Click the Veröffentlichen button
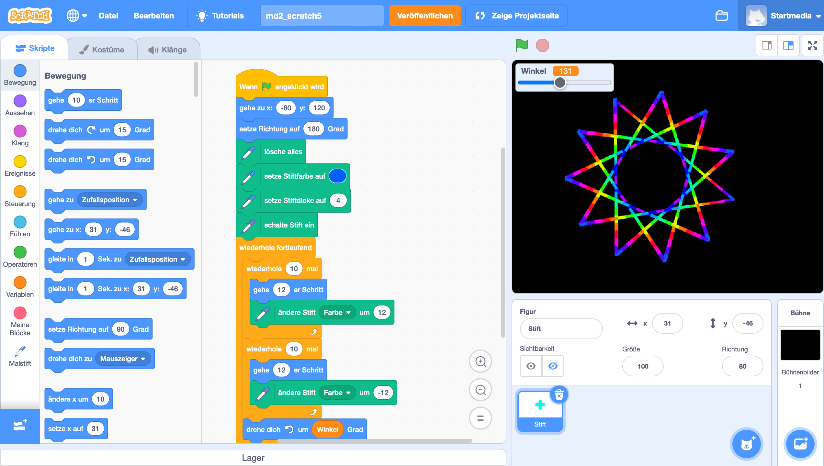Screen dimensions: 824x466 tap(425, 16)
